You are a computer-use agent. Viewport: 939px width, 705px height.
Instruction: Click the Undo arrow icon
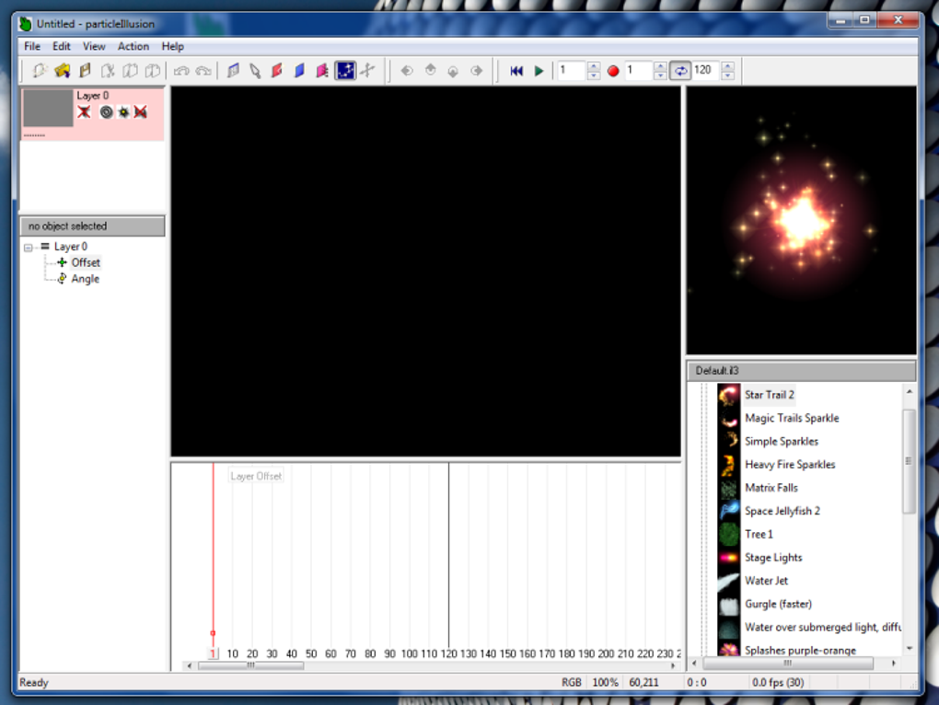coord(180,71)
